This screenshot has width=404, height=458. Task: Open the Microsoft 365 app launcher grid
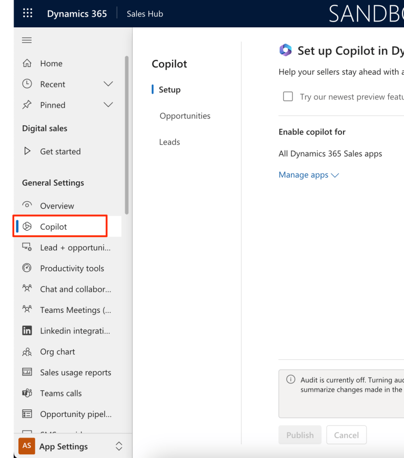point(27,13)
